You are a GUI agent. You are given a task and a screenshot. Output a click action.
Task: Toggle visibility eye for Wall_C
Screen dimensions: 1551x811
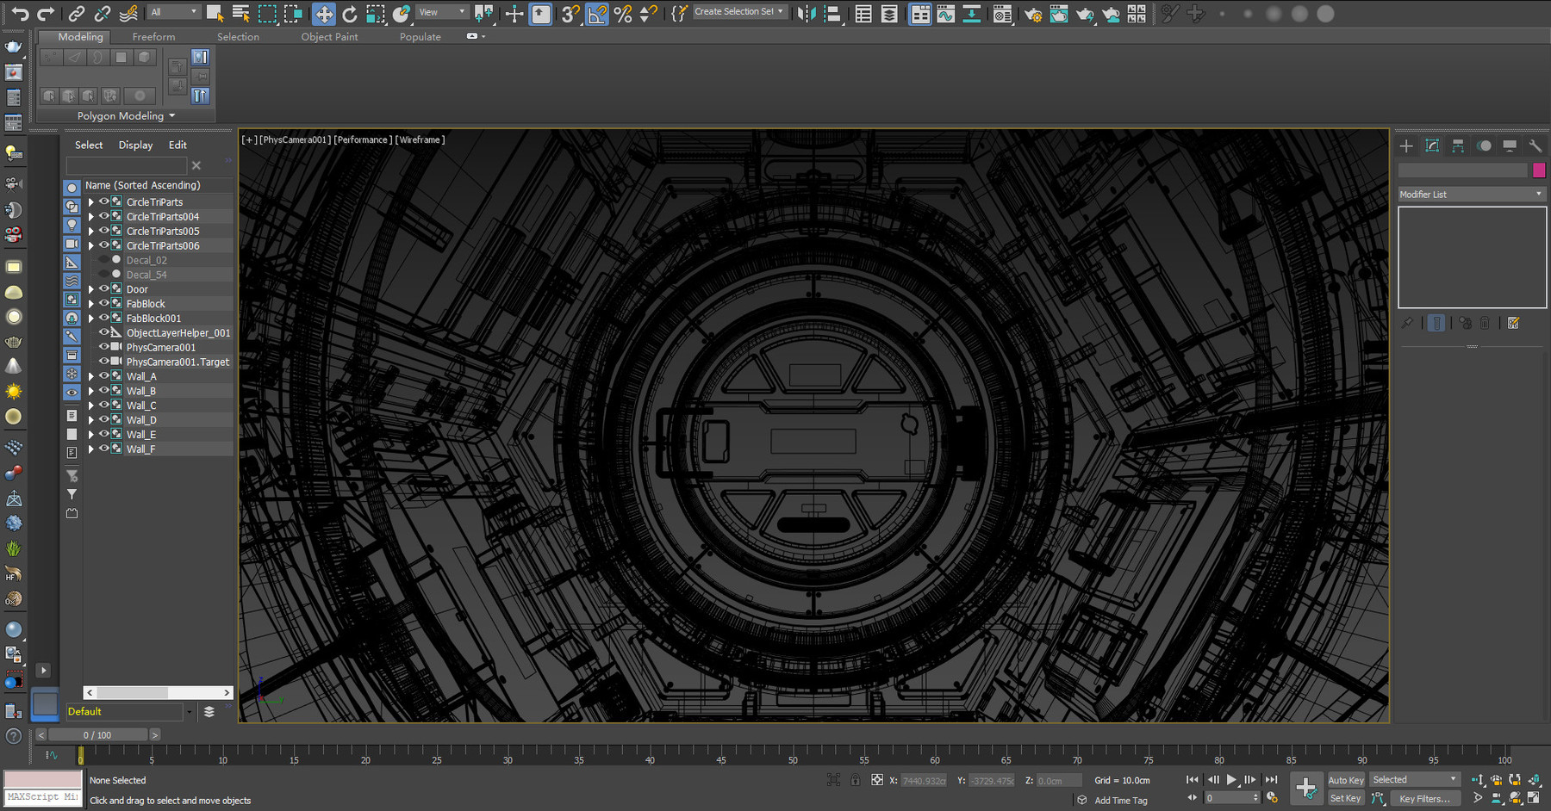pos(103,405)
